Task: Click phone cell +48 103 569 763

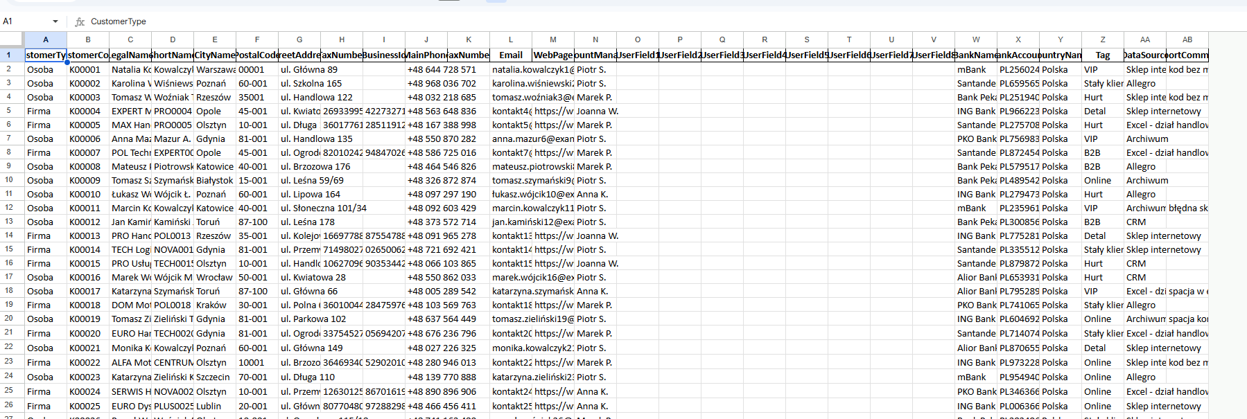Action: 442,305
